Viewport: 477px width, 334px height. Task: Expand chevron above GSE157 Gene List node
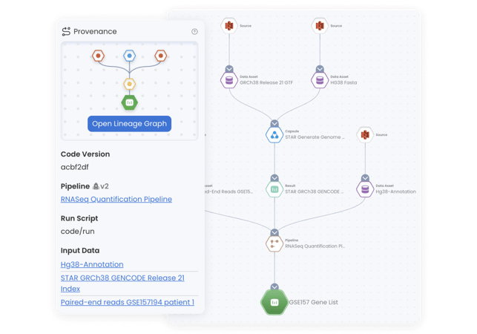pyautogui.click(x=274, y=287)
